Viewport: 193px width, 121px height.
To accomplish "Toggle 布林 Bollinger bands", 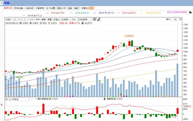I will (38, 19).
